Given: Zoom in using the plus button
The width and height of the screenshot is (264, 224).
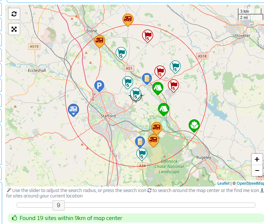Looking at the screenshot, I should 257,159.
